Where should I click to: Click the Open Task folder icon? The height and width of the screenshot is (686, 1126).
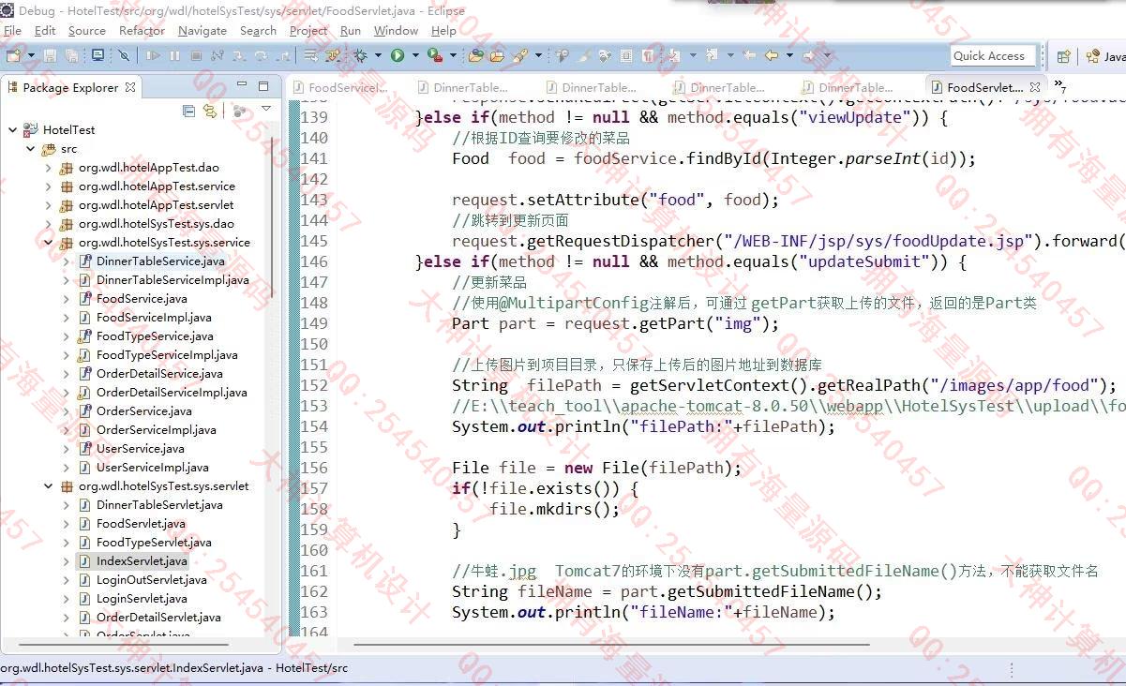point(497,56)
